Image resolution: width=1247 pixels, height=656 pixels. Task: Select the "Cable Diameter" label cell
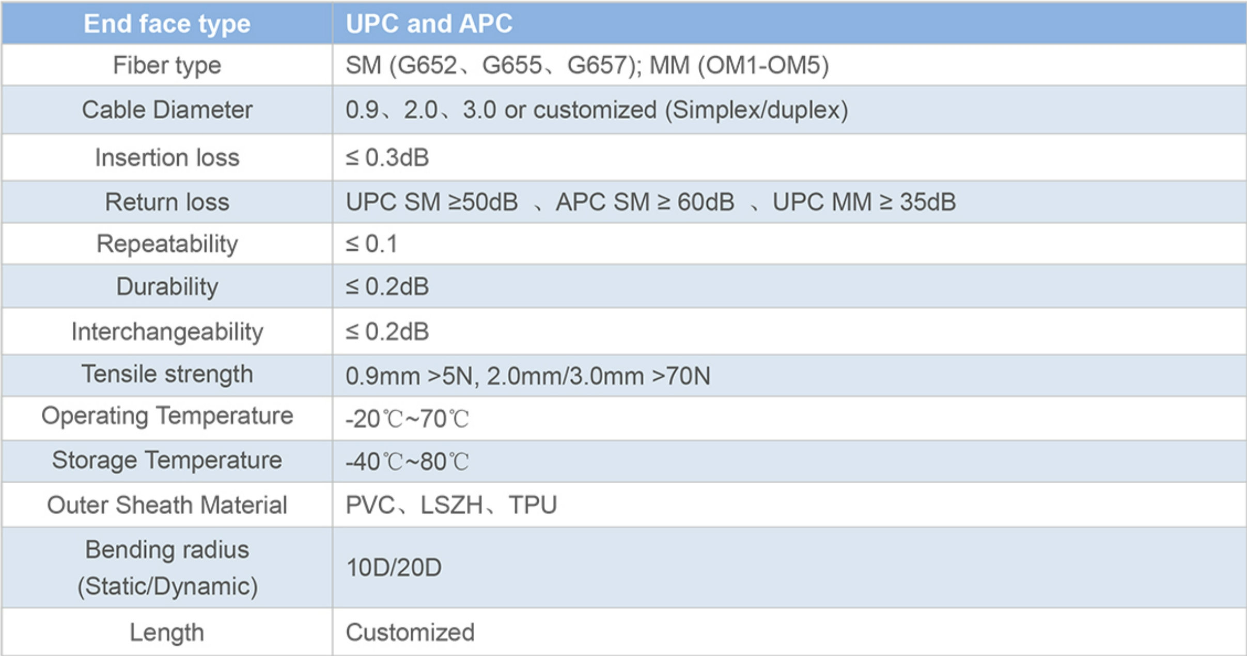[x=167, y=110]
